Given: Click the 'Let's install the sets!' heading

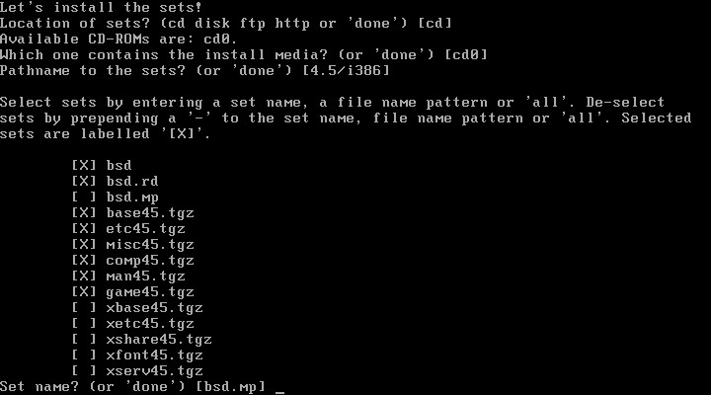Looking at the screenshot, I should click(101, 7).
